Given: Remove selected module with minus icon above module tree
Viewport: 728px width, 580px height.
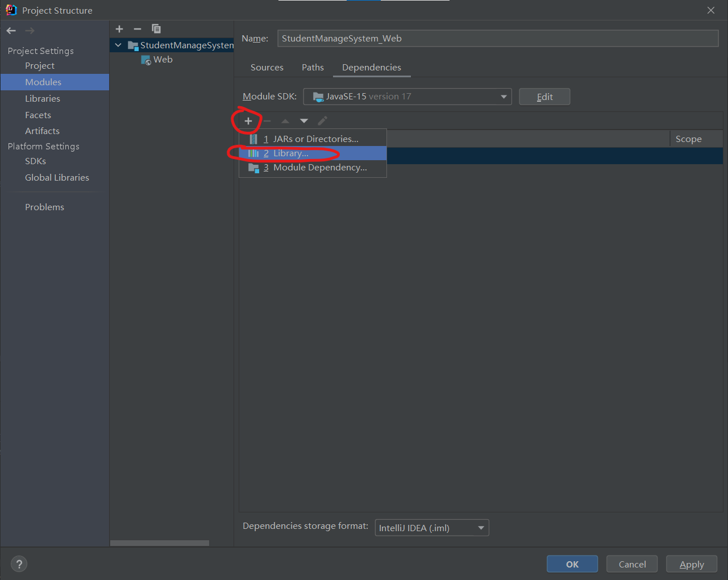Looking at the screenshot, I should tap(138, 29).
